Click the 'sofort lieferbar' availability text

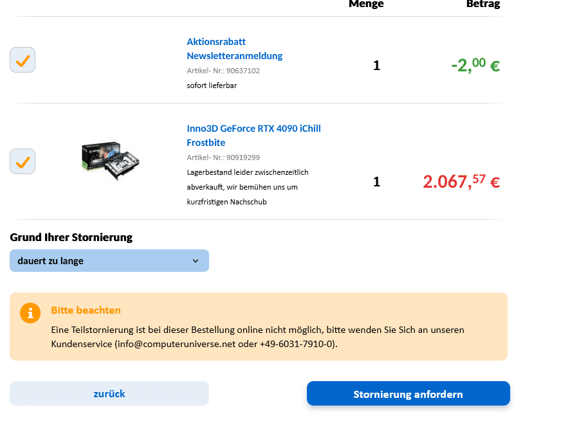(212, 85)
